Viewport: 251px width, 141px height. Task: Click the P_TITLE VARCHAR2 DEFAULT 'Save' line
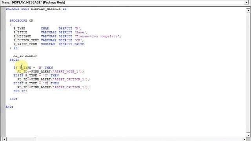pyautogui.click(x=51, y=32)
